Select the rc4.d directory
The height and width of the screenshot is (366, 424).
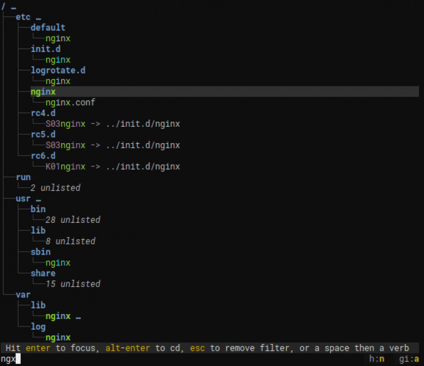click(x=43, y=113)
